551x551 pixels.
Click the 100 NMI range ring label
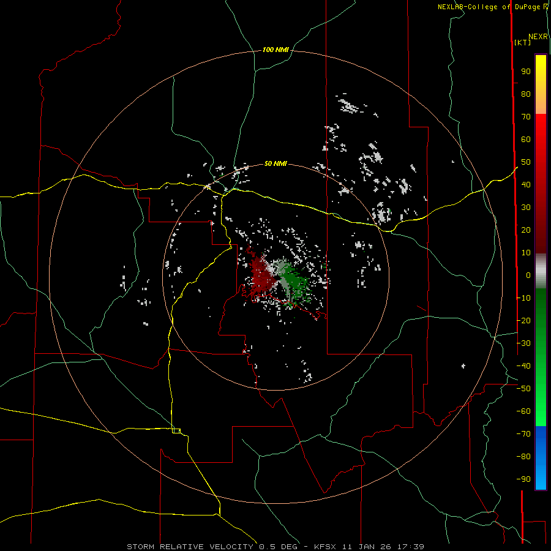pos(275,50)
